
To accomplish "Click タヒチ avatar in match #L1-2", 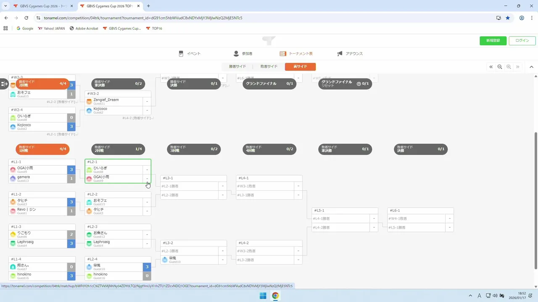I will tap(13, 202).
